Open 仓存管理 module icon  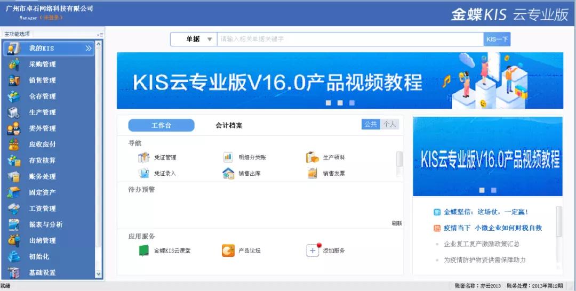click(14, 96)
